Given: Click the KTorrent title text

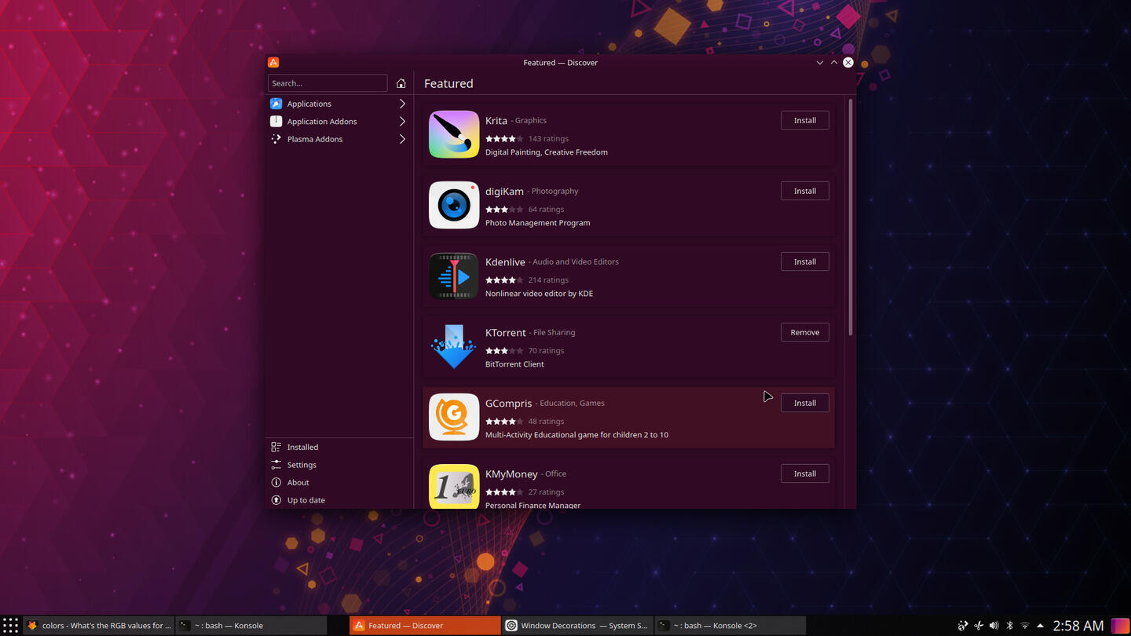Looking at the screenshot, I should [506, 332].
